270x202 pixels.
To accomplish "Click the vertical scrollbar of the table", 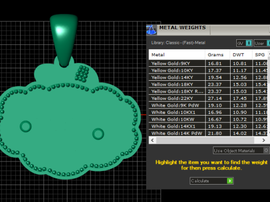I will (x=269, y=70).
